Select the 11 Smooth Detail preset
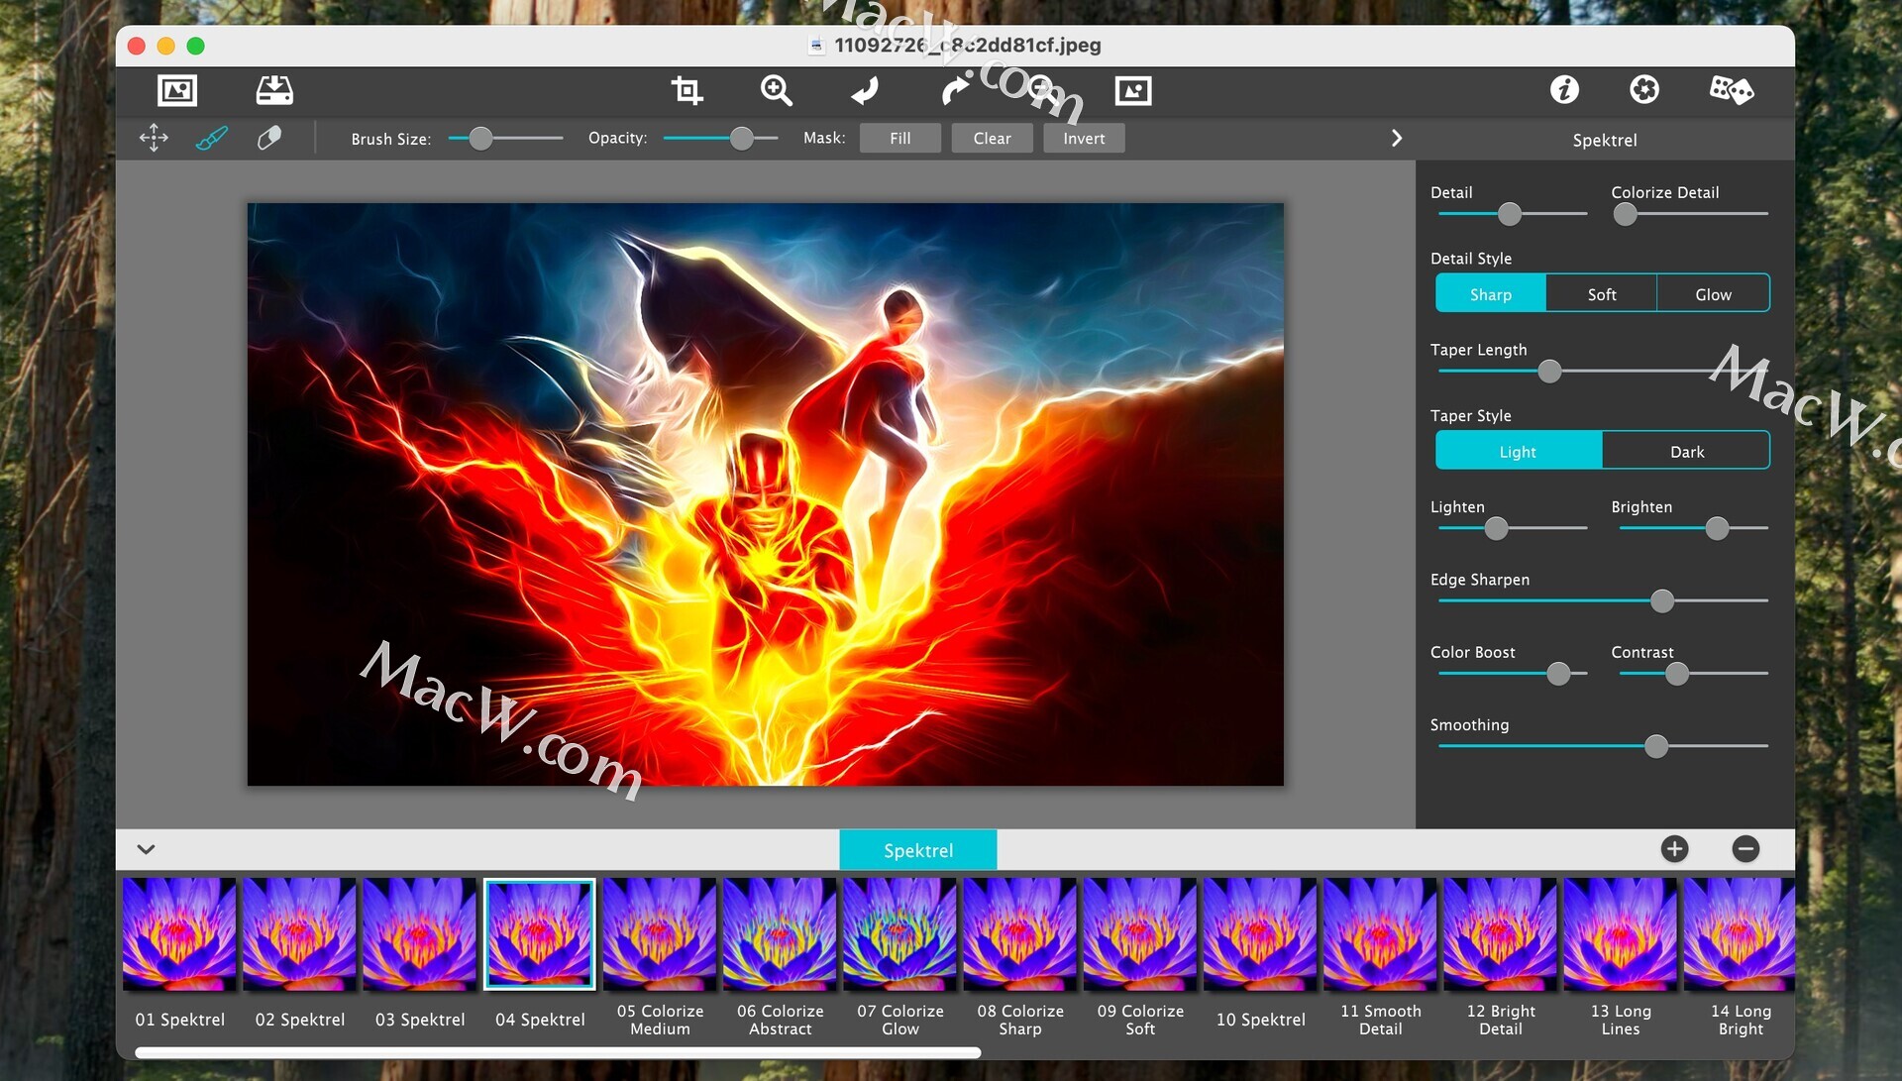This screenshot has width=1902, height=1081. coord(1380,934)
